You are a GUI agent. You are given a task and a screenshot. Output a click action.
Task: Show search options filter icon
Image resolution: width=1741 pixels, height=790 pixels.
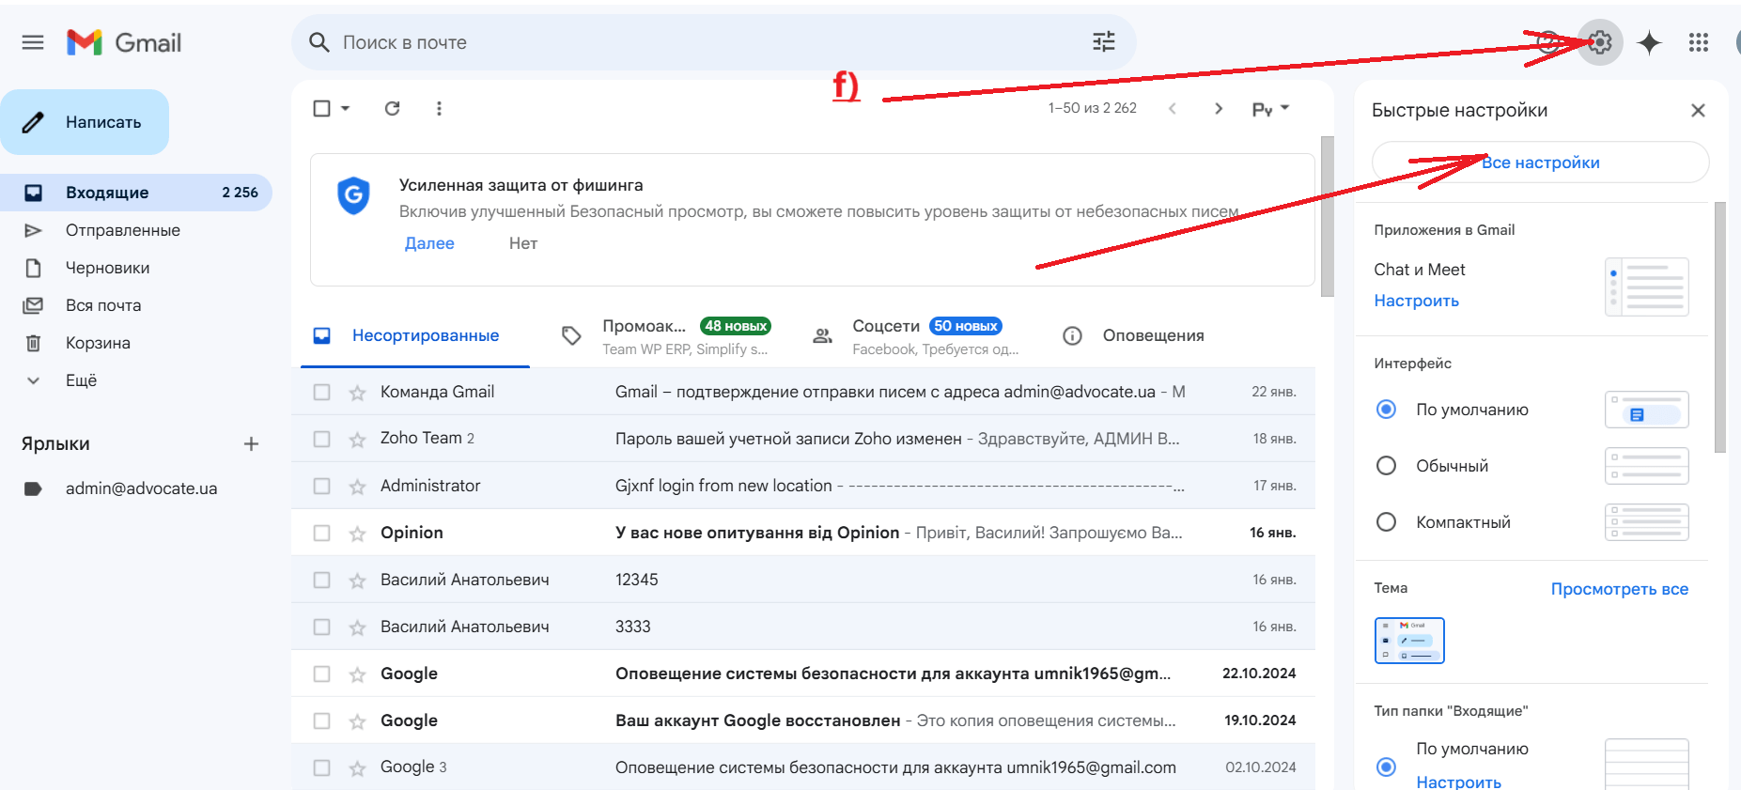click(x=1104, y=41)
